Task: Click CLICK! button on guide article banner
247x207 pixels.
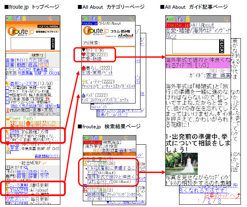Action: 222,46
